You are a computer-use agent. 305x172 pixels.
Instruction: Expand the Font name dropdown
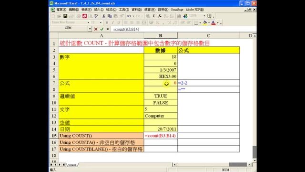88,22
